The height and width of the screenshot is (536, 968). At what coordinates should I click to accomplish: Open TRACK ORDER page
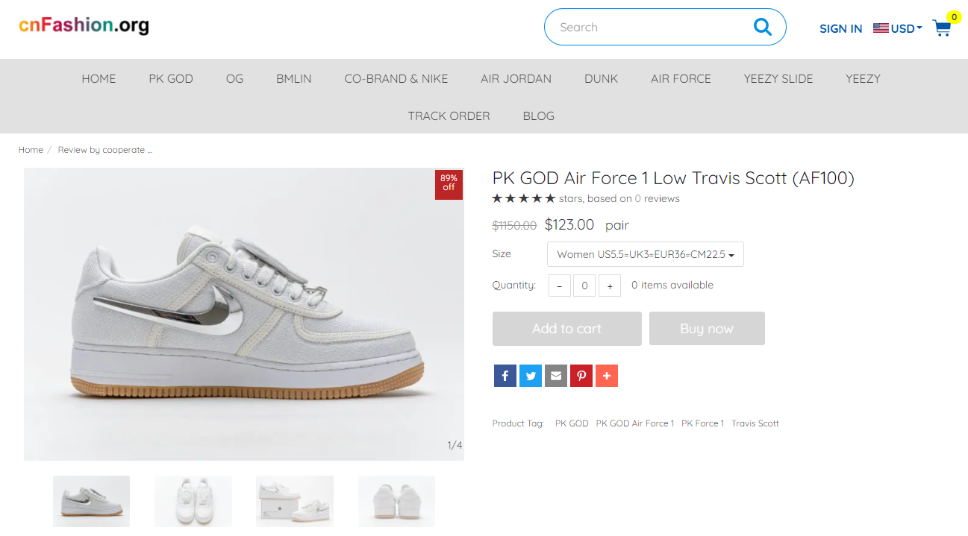coord(449,116)
